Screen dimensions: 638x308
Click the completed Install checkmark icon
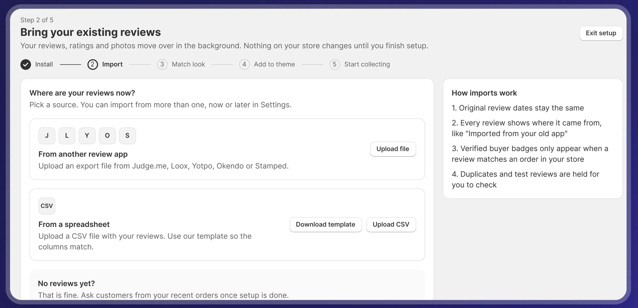[26, 64]
